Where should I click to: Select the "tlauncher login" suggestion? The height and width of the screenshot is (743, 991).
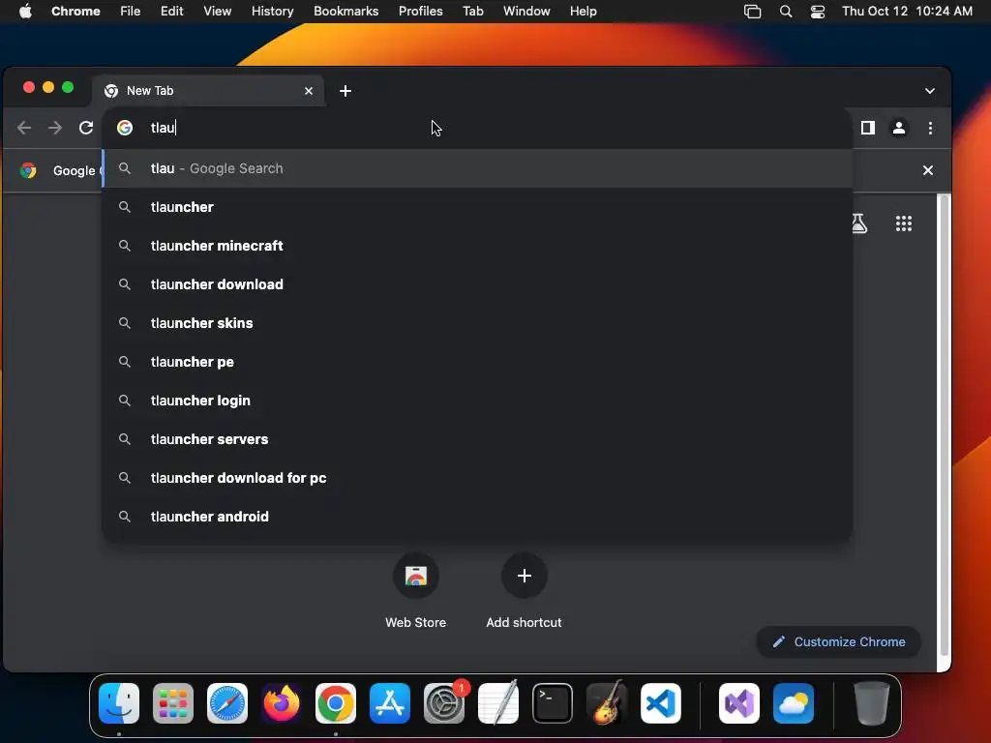[478, 401]
